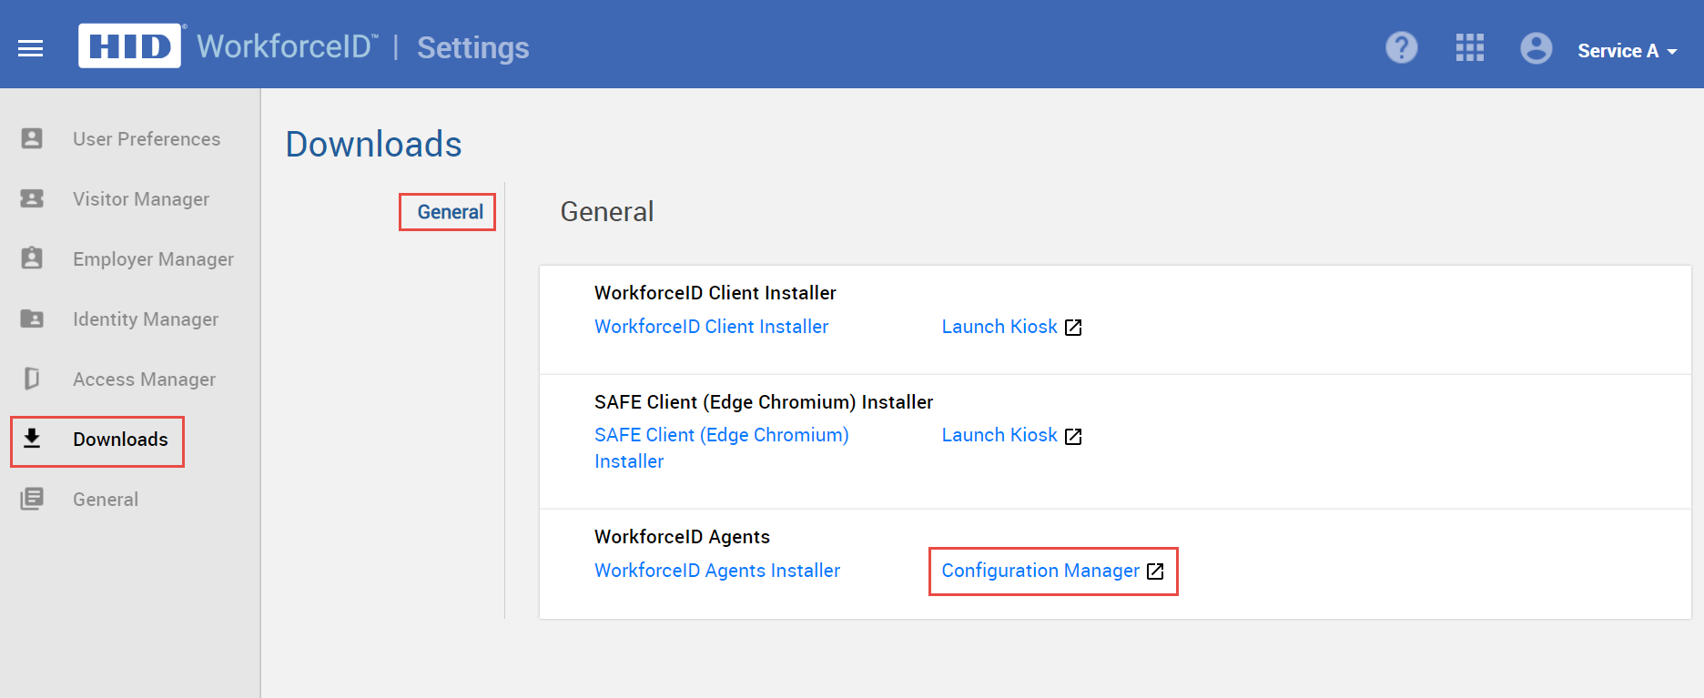1704x698 pixels.
Task: Click the General library icon in sidebar
Action: pyautogui.click(x=32, y=499)
